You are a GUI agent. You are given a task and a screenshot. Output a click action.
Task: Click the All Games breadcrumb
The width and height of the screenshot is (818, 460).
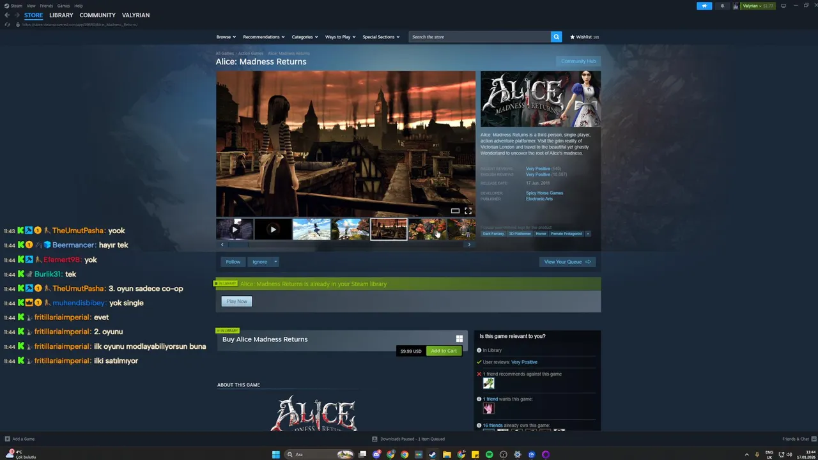(225, 54)
